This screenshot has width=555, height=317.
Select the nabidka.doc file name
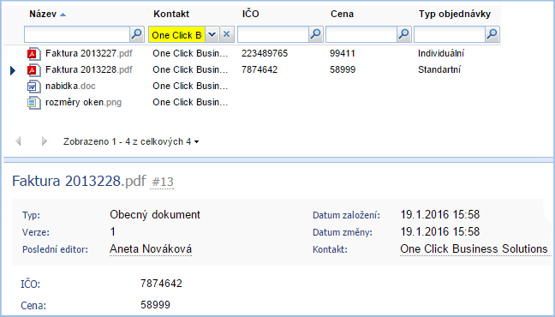(70, 86)
